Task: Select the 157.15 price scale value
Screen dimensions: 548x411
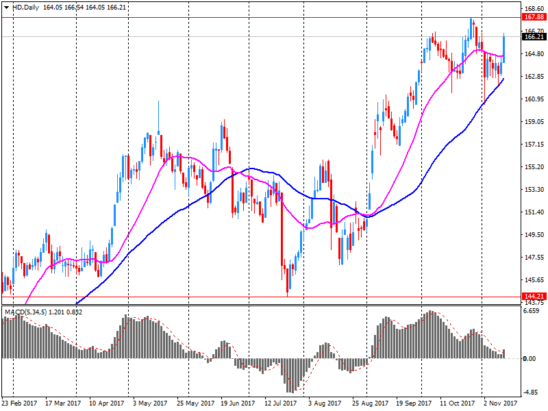Action: [534, 145]
